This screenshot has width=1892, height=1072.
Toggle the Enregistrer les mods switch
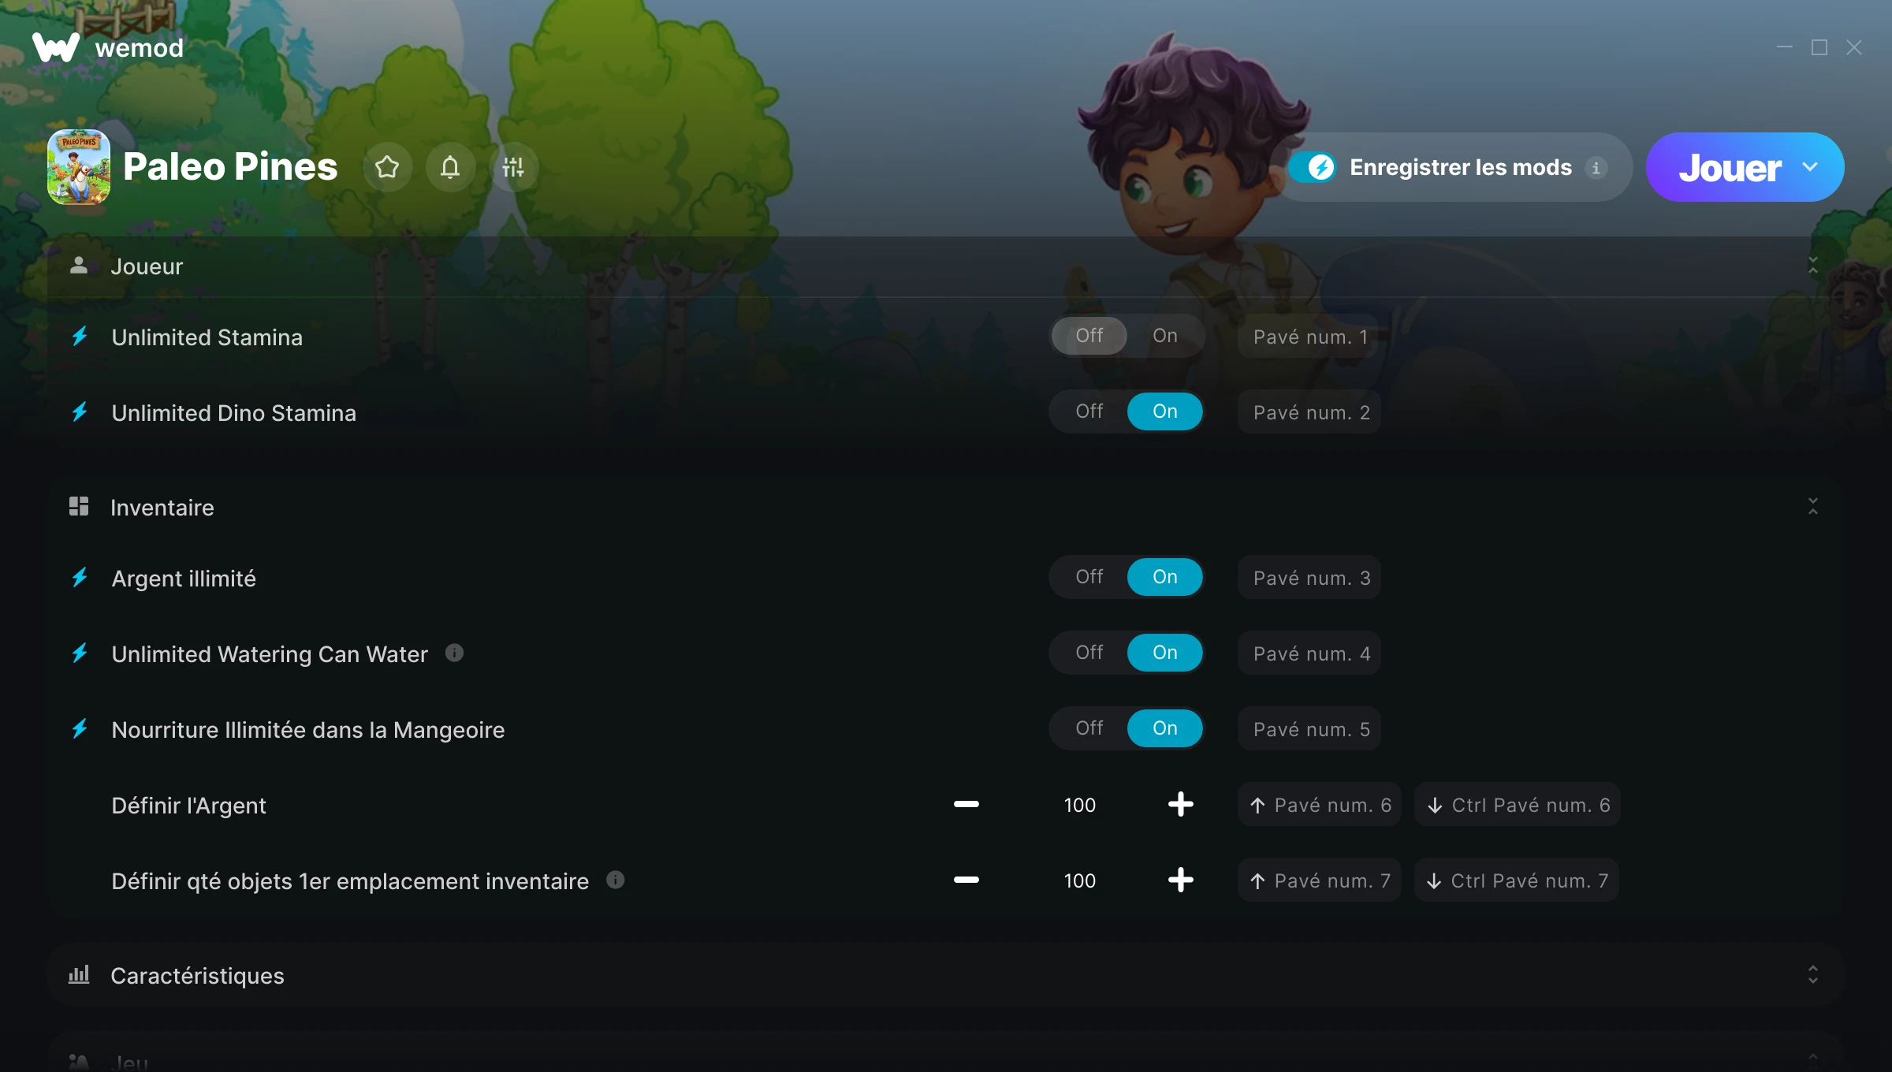[1313, 167]
